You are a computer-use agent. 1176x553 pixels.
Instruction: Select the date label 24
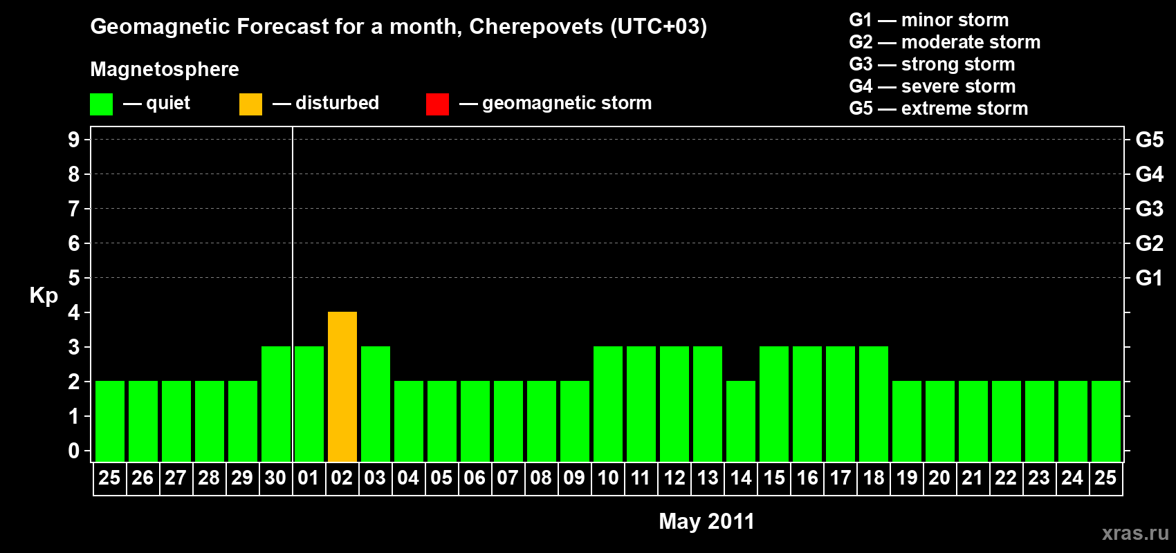[x=1072, y=478]
